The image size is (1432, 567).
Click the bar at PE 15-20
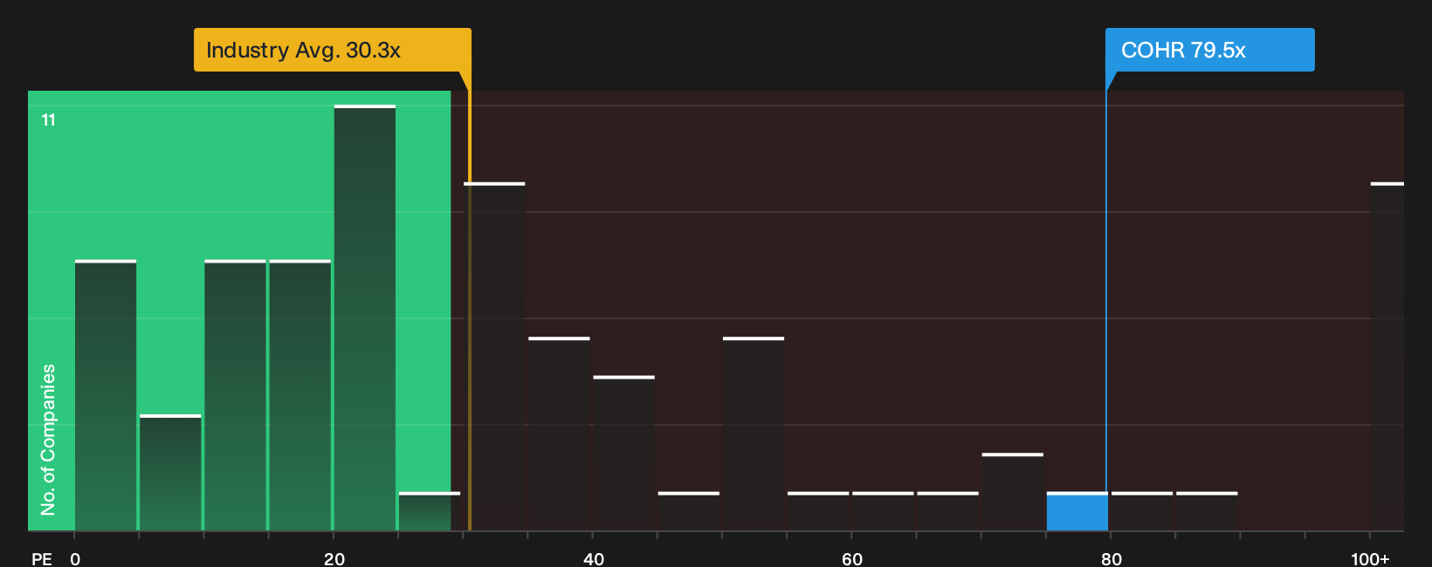point(300,395)
